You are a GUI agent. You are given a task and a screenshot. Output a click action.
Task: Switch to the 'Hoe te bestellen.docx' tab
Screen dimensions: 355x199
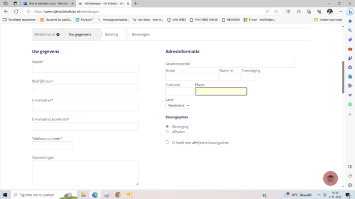[x=49, y=4]
